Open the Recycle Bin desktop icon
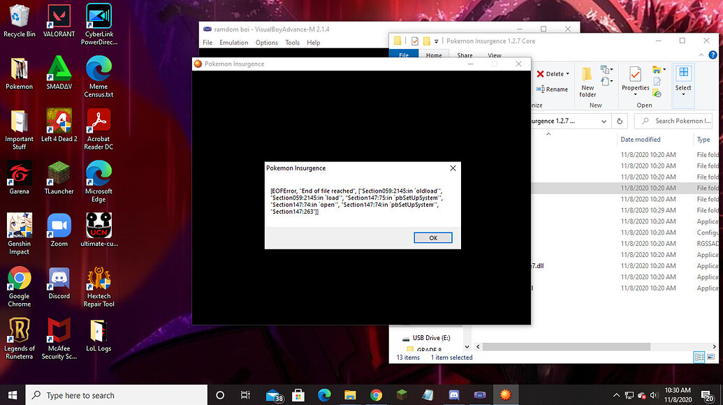Viewport: 723px width, 405px height. click(19, 21)
